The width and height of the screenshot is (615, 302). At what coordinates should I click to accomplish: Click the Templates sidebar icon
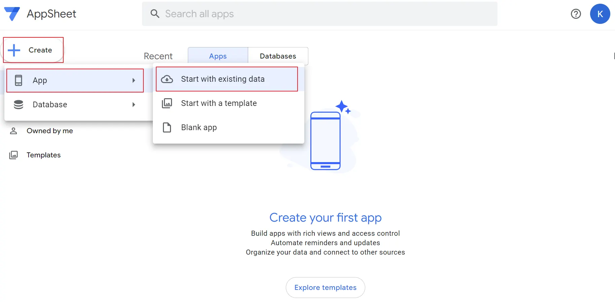[x=13, y=155]
